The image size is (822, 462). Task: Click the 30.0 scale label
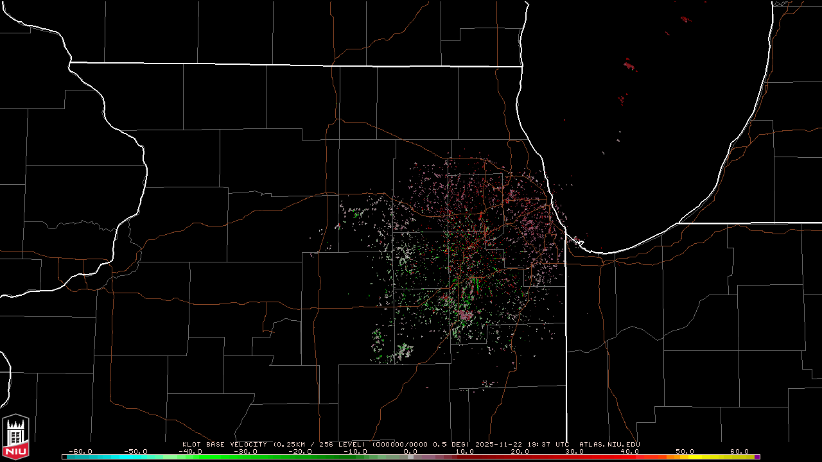click(575, 451)
